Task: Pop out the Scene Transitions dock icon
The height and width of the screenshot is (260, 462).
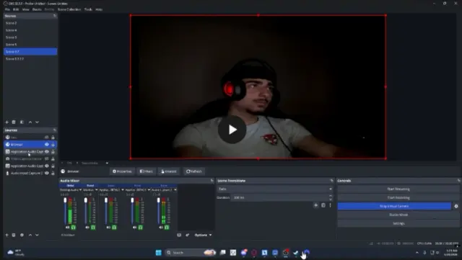Action: (332, 181)
